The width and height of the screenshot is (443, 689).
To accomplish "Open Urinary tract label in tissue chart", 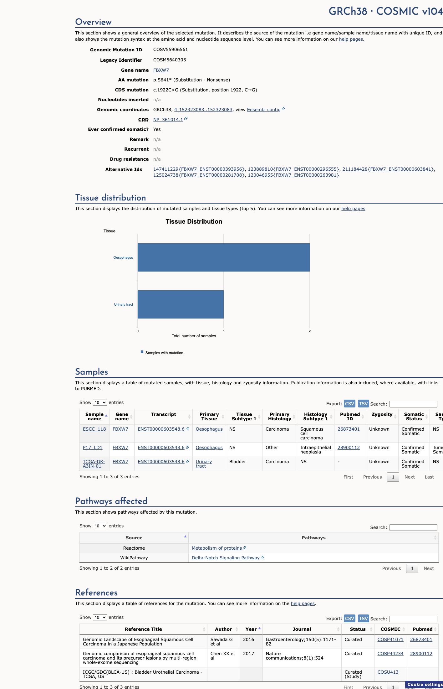I will [124, 304].
